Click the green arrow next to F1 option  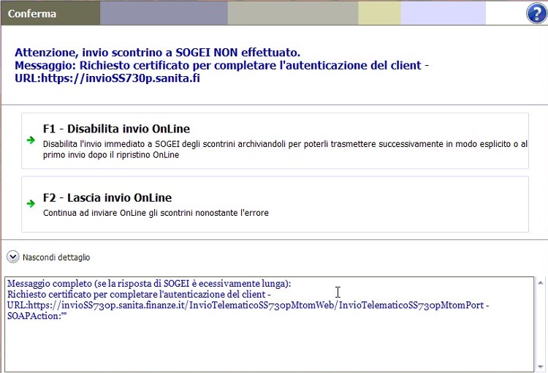(x=31, y=140)
